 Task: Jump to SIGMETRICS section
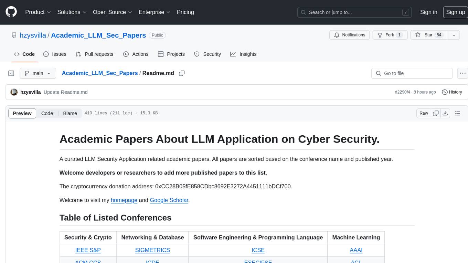[x=152, y=250]
